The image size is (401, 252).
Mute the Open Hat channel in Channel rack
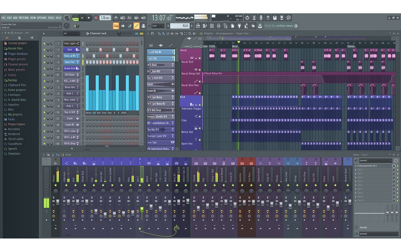pyautogui.click(x=44, y=62)
